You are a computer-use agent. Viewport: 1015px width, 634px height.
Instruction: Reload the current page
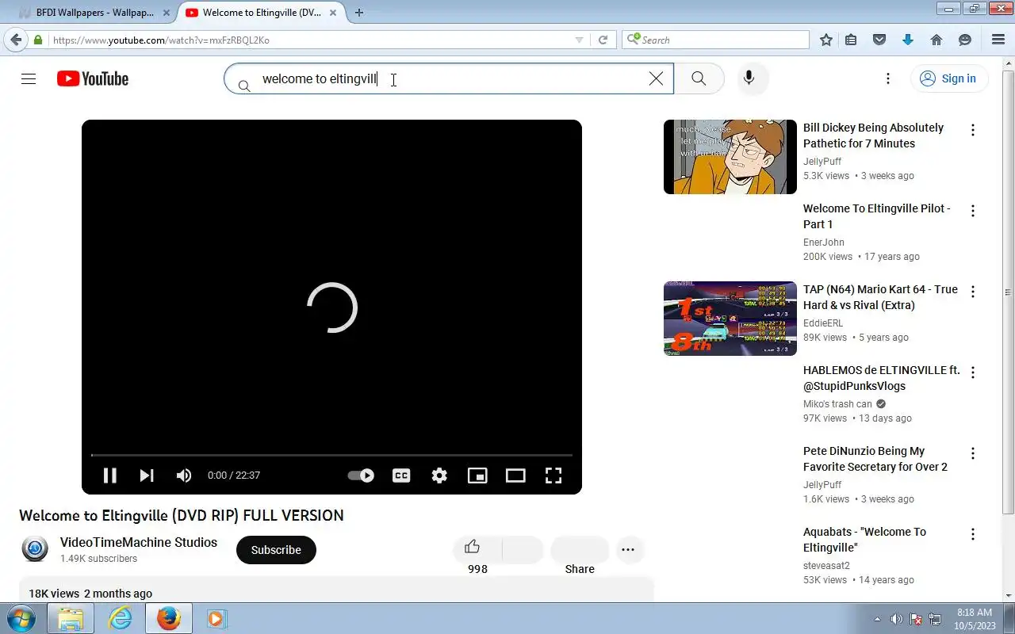(x=603, y=40)
